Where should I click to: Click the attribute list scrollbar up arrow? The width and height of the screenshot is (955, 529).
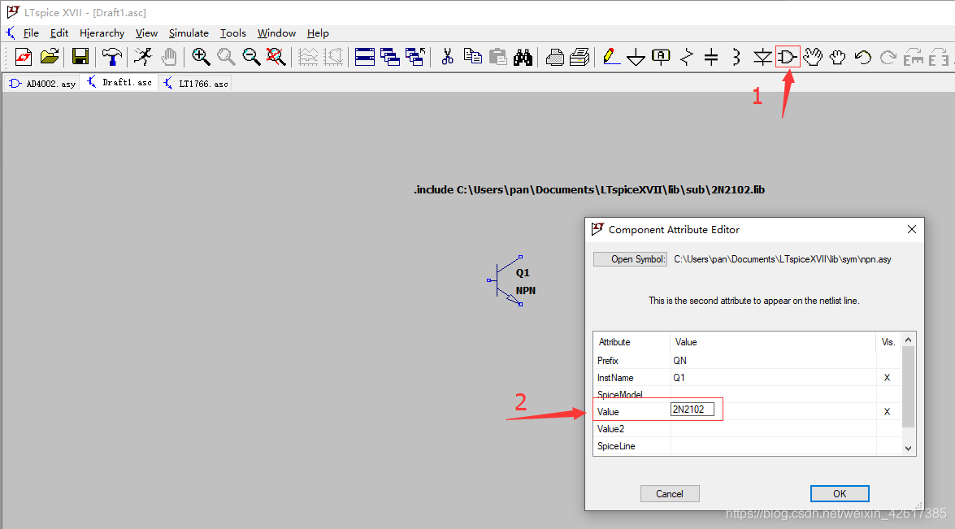coord(908,340)
